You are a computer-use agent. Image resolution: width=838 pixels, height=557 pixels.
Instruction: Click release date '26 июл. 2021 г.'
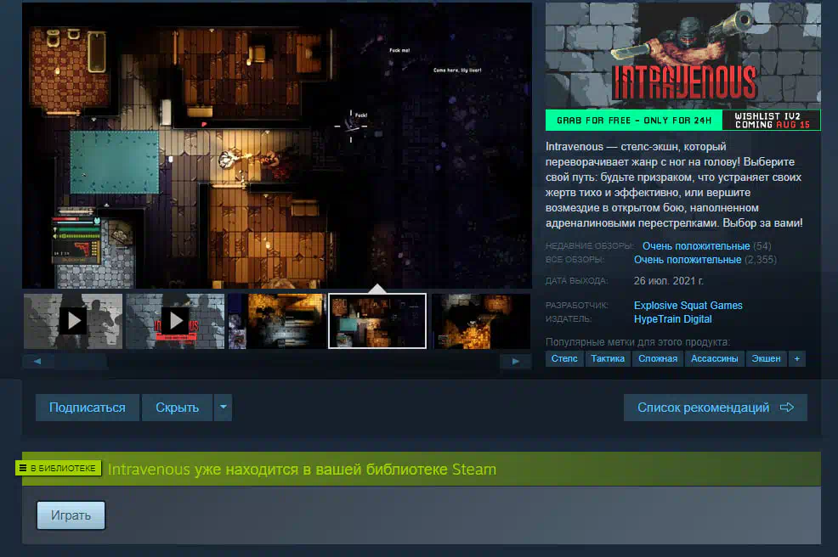coord(669,281)
